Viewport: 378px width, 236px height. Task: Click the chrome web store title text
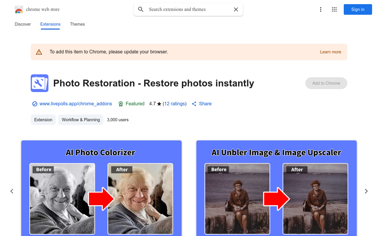[43, 9]
